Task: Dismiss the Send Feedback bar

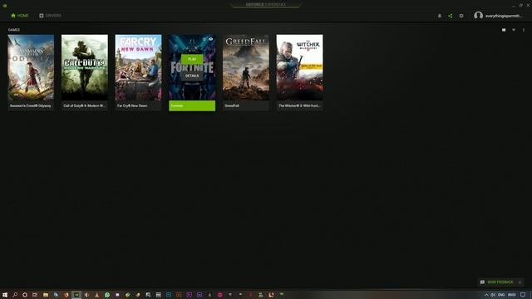Action: pyautogui.click(x=520, y=282)
